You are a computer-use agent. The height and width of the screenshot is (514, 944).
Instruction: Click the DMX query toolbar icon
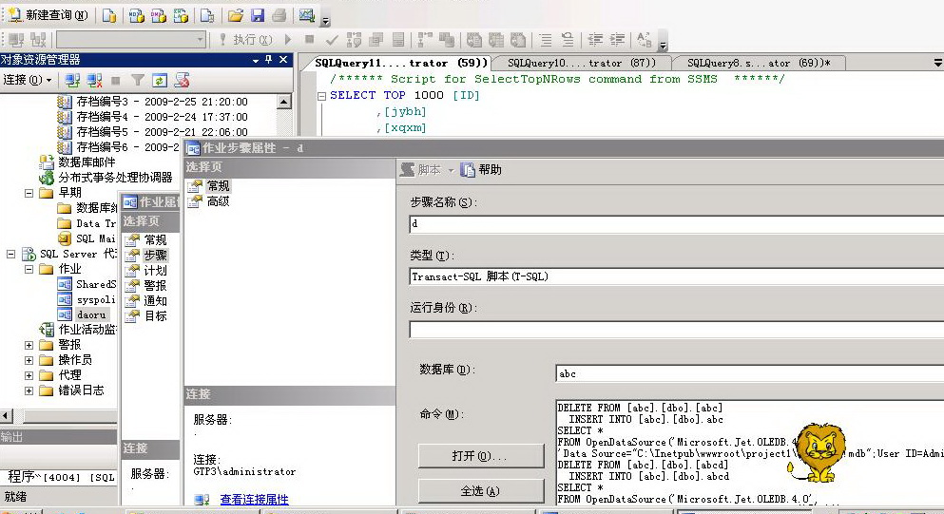coord(159,15)
